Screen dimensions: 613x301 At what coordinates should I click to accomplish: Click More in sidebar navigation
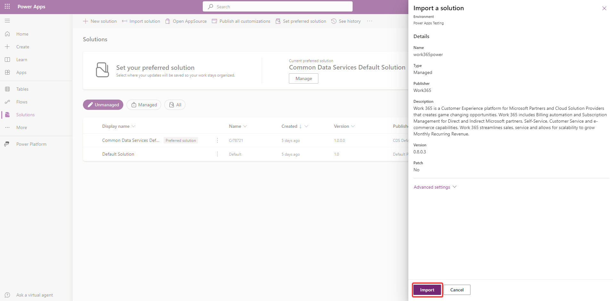(22, 127)
